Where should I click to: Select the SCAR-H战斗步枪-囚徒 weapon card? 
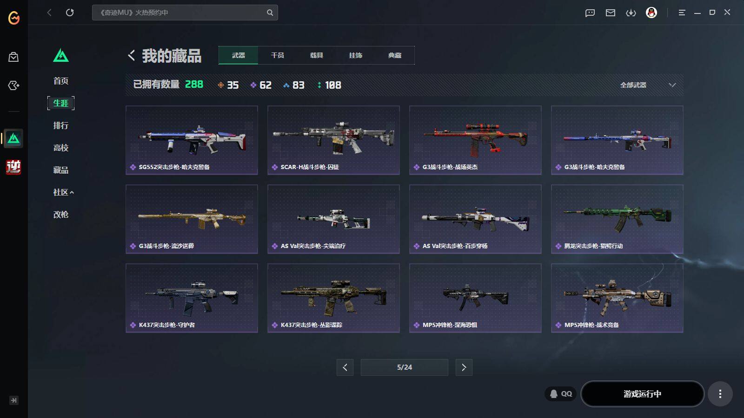(x=333, y=140)
